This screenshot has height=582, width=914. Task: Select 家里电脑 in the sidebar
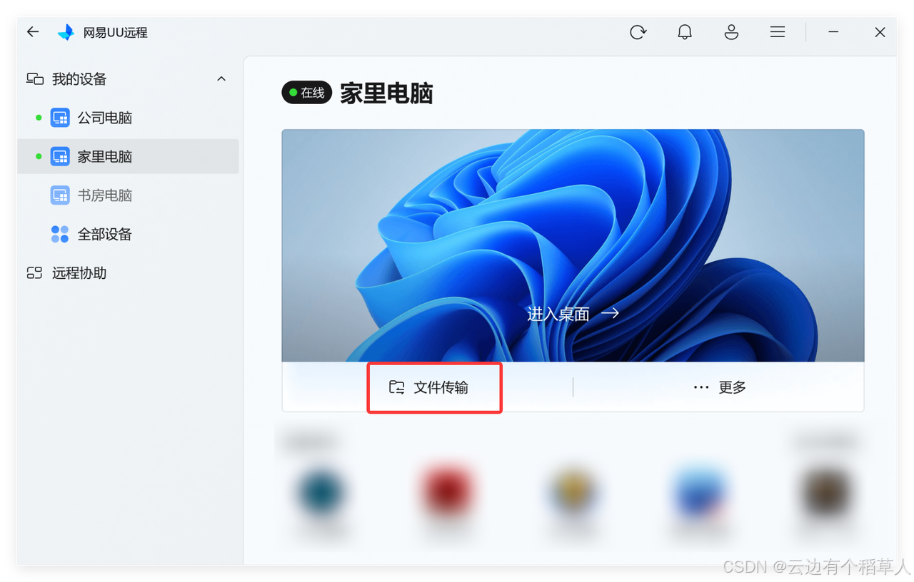point(129,156)
